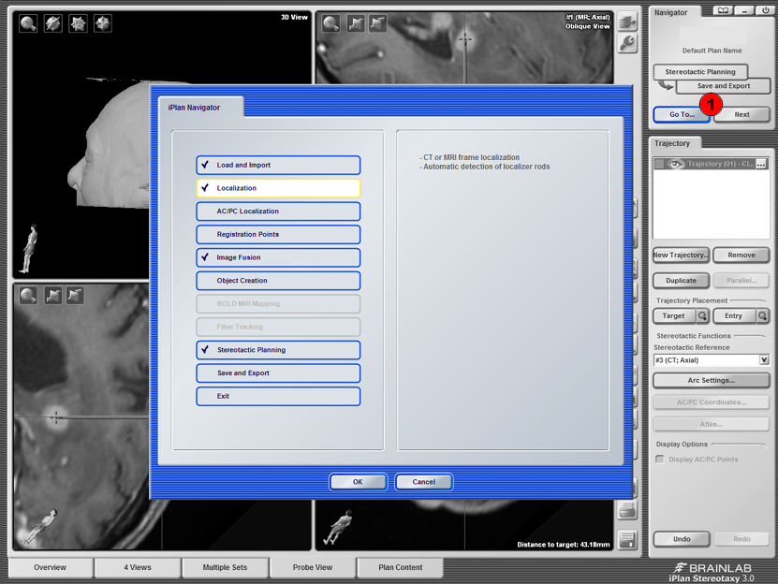
Task: Expand the Stereotactic Reference dropdown
Action: coord(764,360)
